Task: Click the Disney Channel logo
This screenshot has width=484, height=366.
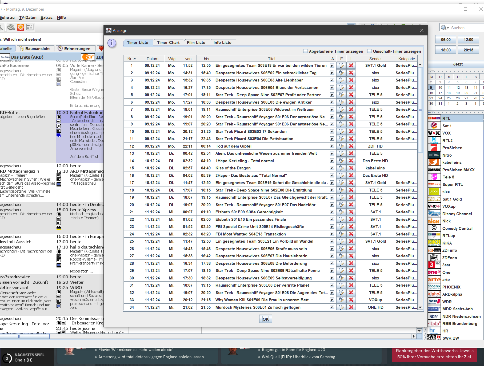Action: click(434, 214)
